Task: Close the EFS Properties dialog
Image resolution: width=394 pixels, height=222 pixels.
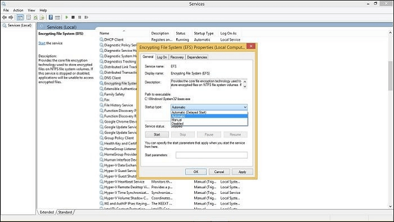Action: coord(251,46)
